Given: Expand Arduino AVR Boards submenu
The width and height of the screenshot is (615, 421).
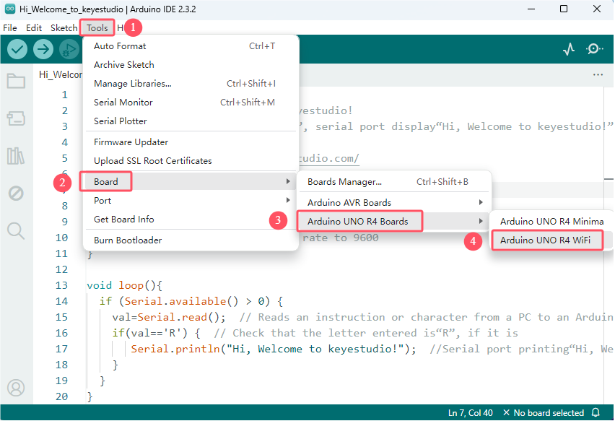Looking at the screenshot, I should point(394,202).
